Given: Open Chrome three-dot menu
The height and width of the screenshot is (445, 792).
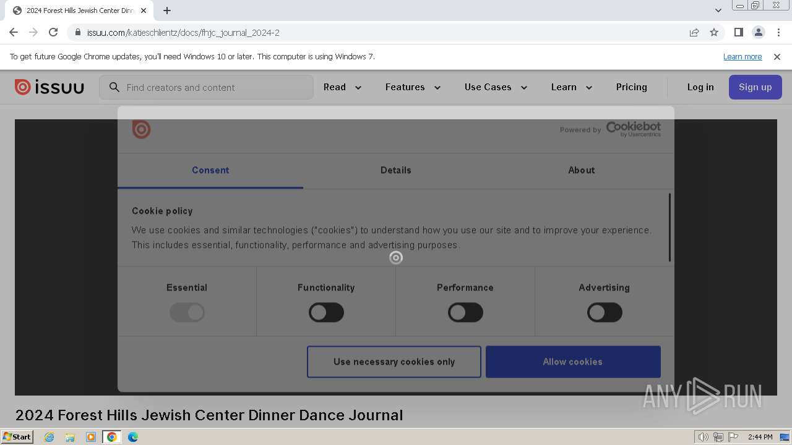Looking at the screenshot, I should 778,32.
